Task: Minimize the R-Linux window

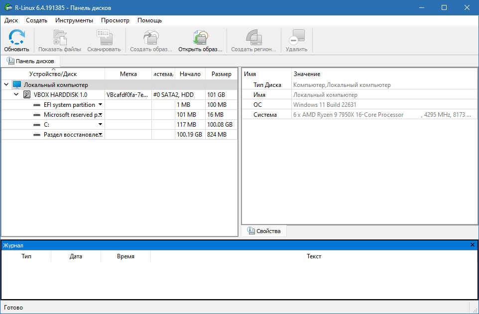Action: (x=422, y=7)
